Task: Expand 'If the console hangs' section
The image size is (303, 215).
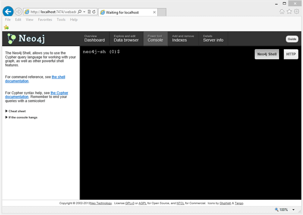Action: pyautogui.click(x=21, y=117)
